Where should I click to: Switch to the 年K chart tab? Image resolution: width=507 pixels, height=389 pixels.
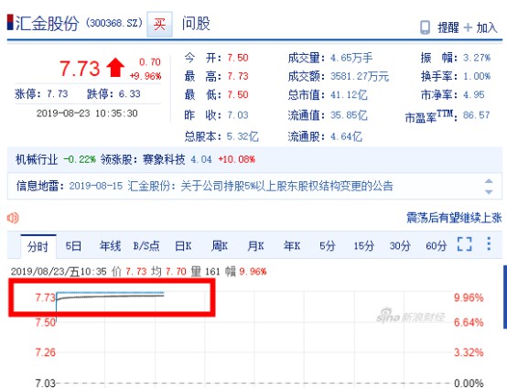[292, 246]
